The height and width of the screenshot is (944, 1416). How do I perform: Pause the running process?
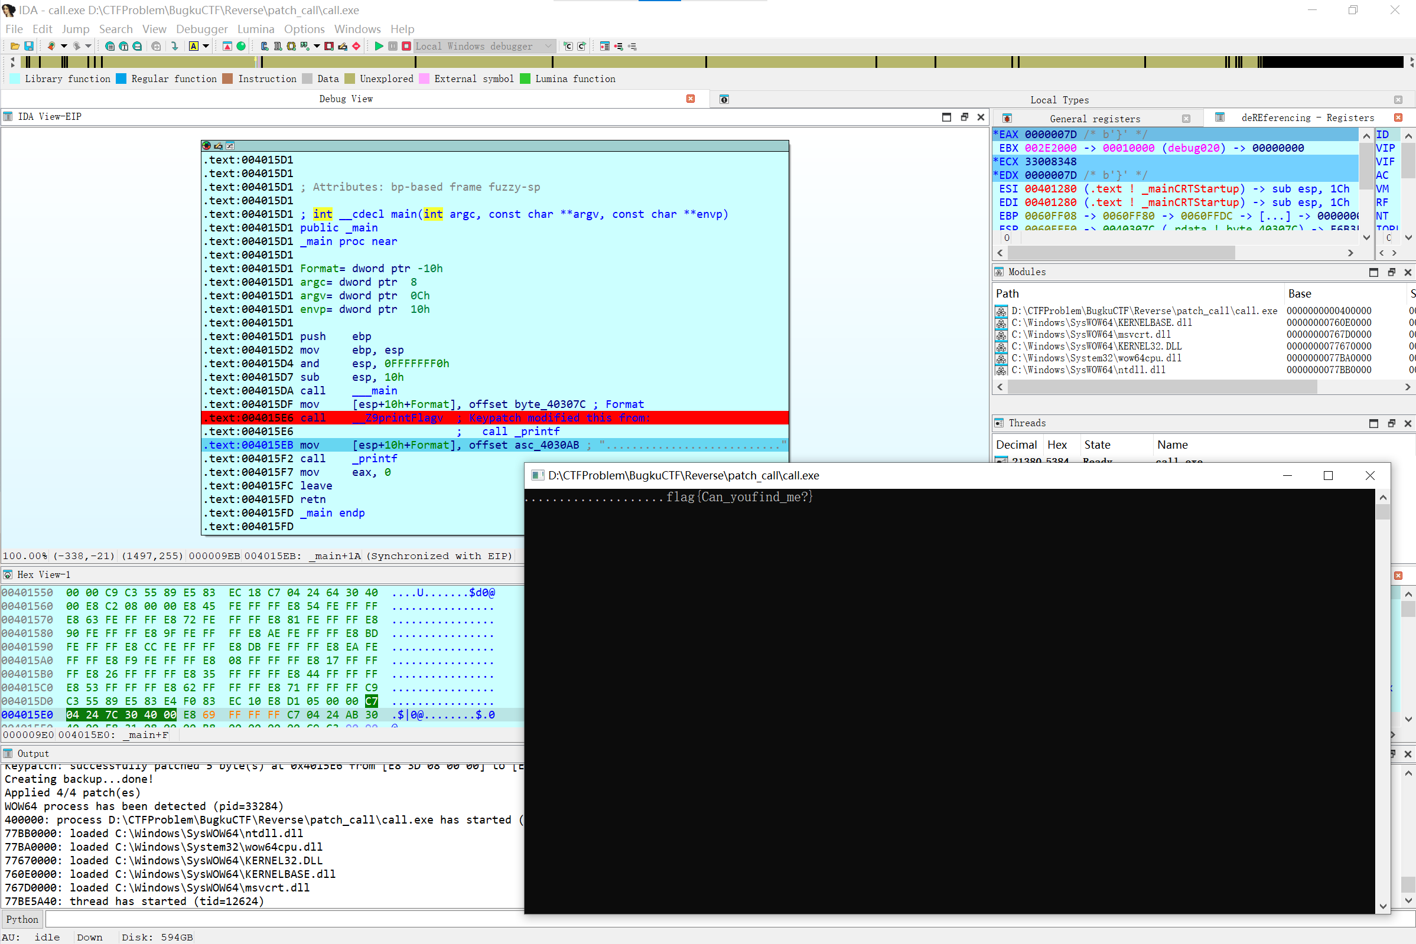pyautogui.click(x=394, y=46)
